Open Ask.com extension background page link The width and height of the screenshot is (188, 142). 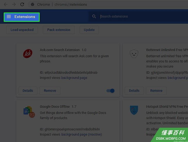click(74, 78)
